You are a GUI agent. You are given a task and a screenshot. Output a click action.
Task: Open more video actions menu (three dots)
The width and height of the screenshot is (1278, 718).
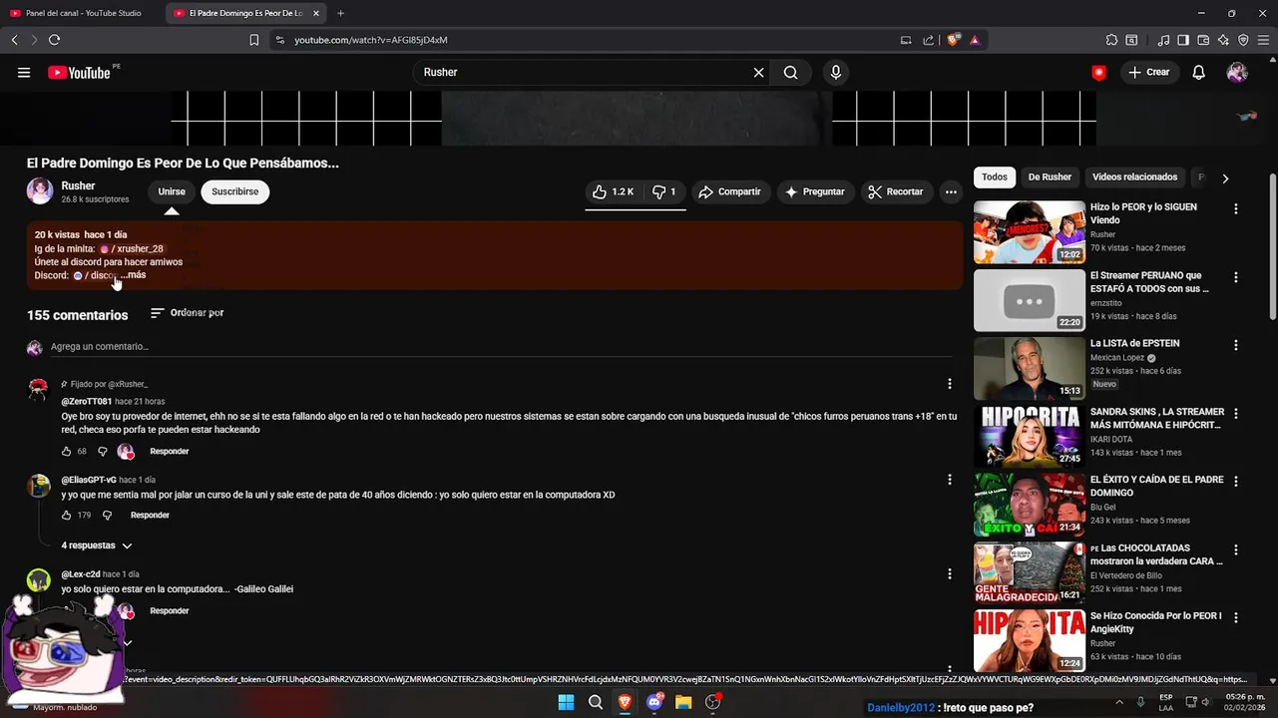coord(951,191)
